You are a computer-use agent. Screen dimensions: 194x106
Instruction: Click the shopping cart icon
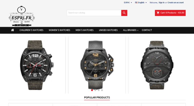(x=158, y=13)
